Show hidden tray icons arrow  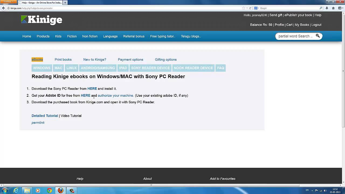pos(312,190)
